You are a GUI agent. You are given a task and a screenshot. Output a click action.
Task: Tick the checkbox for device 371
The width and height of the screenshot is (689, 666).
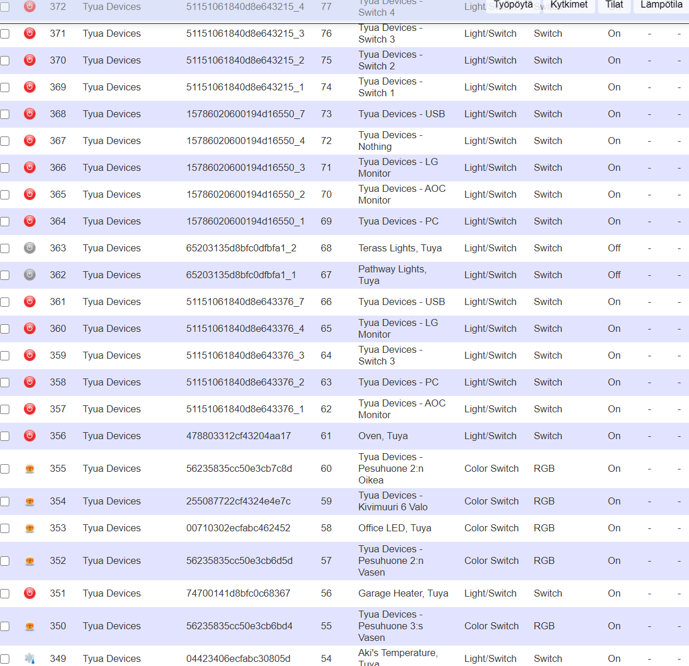5,34
